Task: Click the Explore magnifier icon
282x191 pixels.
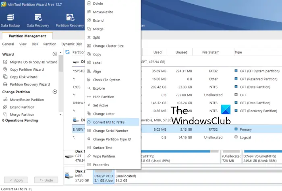Action: pyautogui.click(x=89, y=88)
